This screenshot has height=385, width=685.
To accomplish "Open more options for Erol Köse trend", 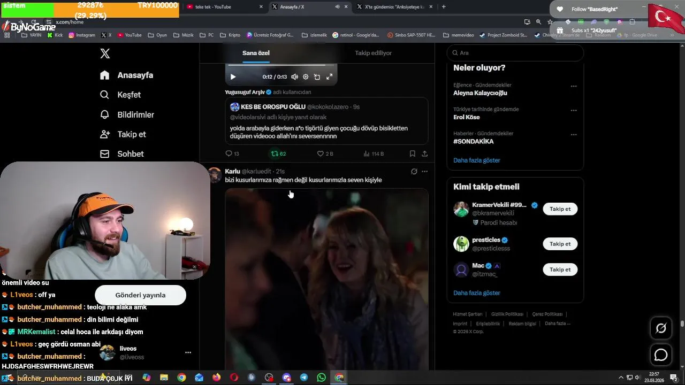I will coord(574,111).
